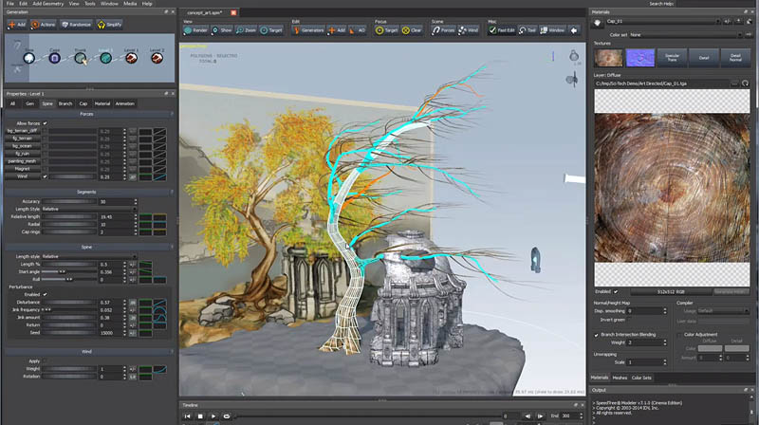Click the material preview icon beside Cap_01
Image resolution: width=759 pixels, height=425 pixels.
pyautogui.click(x=598, y=22)
